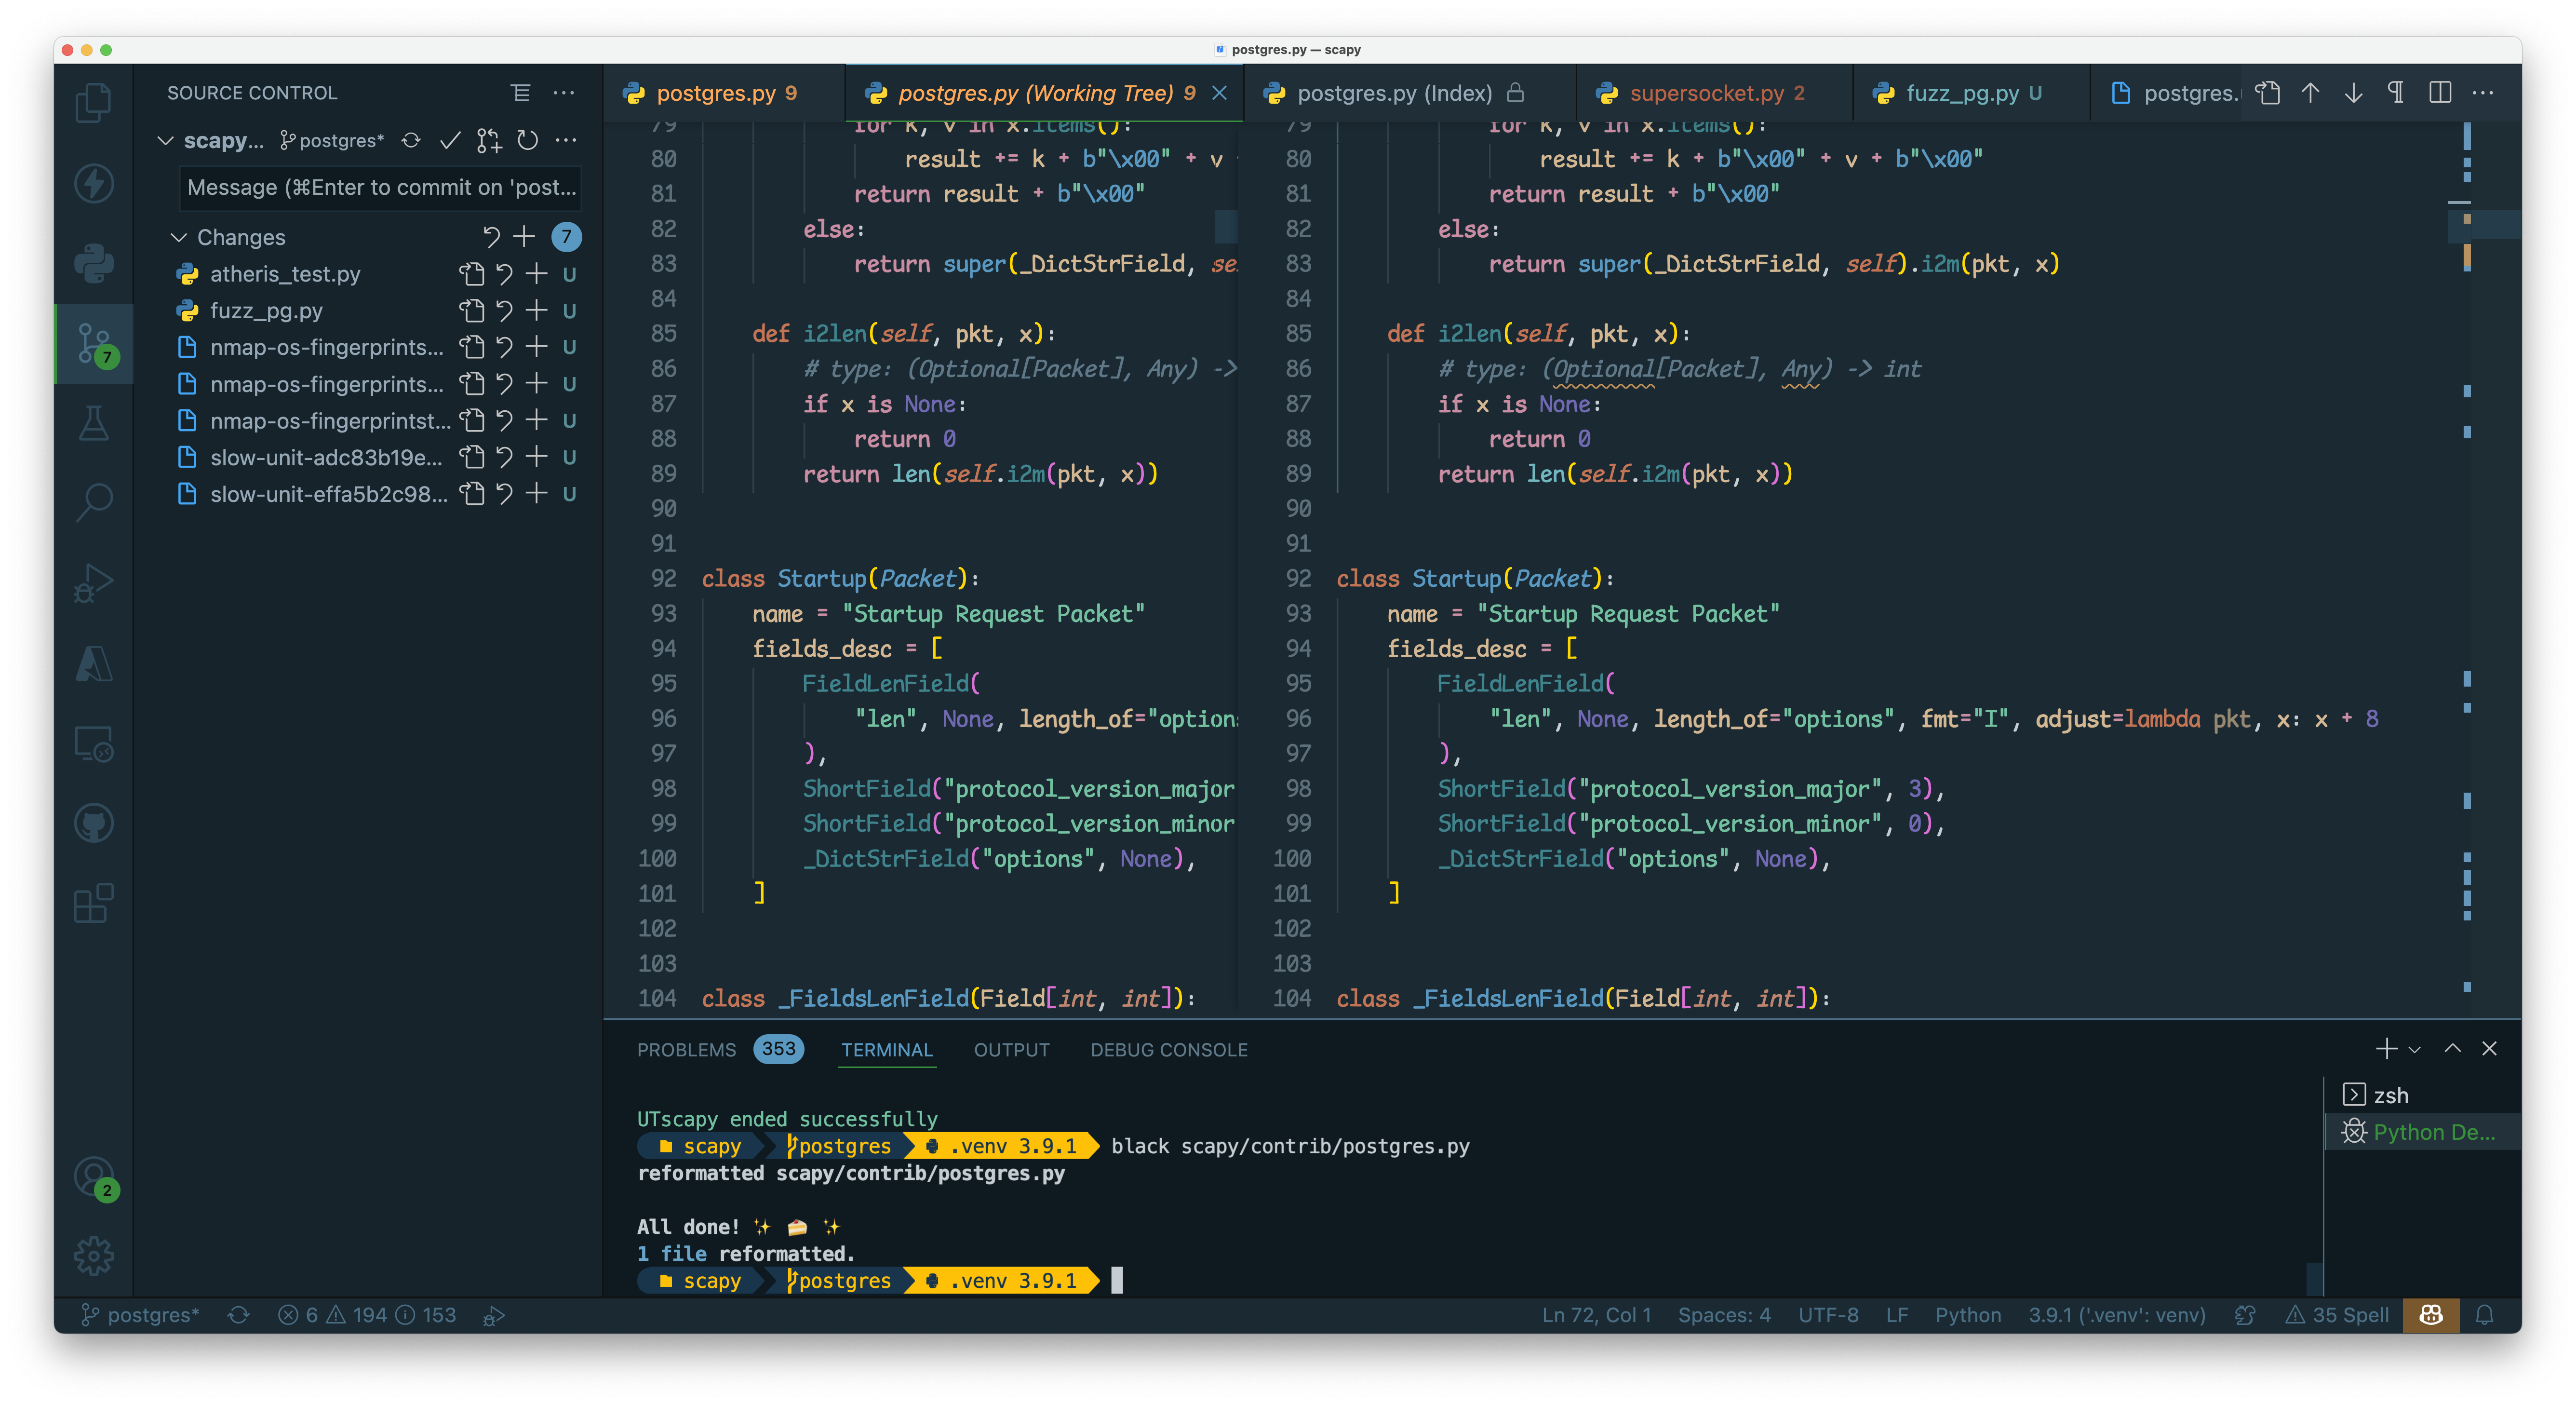This screenshot has height=1405, width=2576.
Task: Open file icon for atheris_test.py
Action: tap(471, 274)
